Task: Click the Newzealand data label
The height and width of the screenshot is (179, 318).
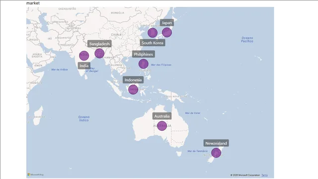Action: point(216,143)
